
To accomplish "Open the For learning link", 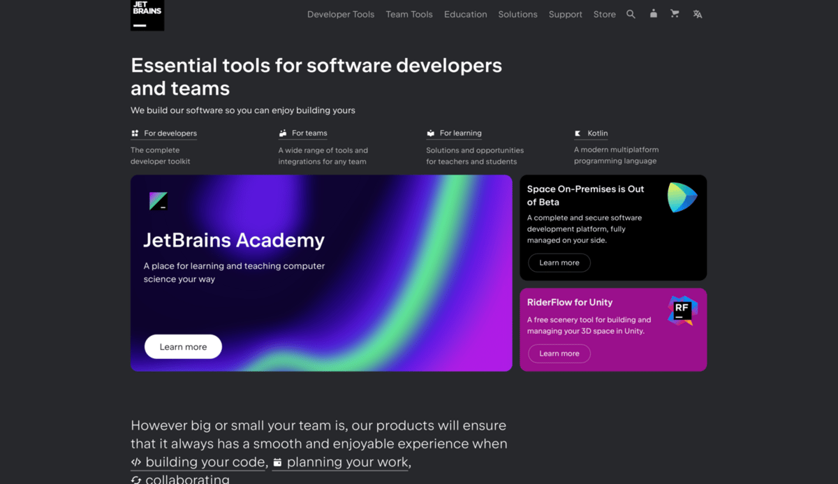I will point(460,133).
